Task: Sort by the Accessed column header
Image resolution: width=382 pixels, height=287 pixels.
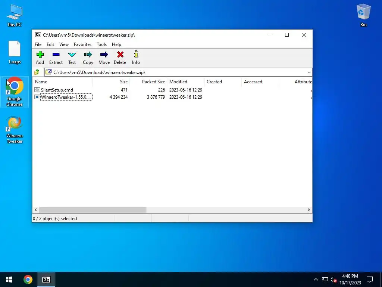Action: [260, 82]
